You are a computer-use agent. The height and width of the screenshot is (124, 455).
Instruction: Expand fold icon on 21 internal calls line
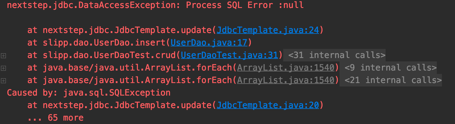(3, 81)
